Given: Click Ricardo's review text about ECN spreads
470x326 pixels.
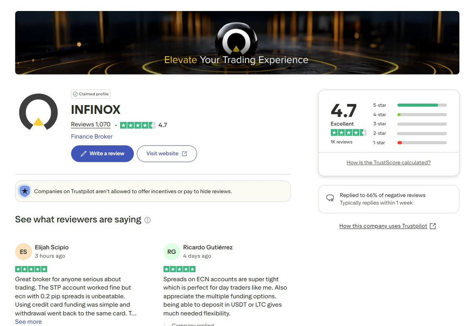Looking at the screenshot, I should [x=225, y=296].
